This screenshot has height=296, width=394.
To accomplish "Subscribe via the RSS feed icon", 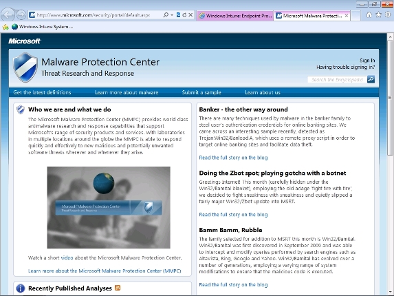I will 118,288.
